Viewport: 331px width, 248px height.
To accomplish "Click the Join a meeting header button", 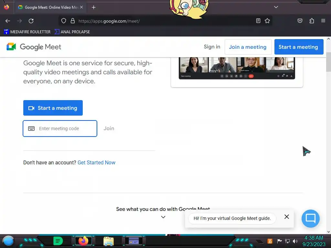I will point(248,47).
